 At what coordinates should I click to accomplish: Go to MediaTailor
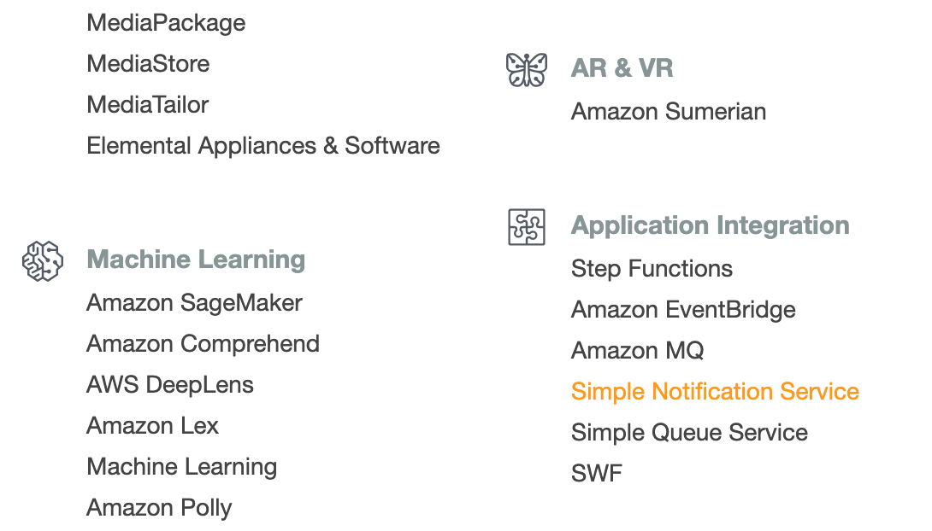(x=148, y=105)
